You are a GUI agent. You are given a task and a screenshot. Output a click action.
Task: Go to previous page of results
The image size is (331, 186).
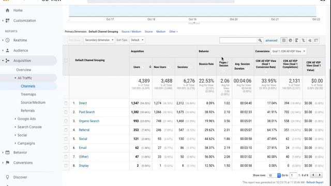pos(313,175)
